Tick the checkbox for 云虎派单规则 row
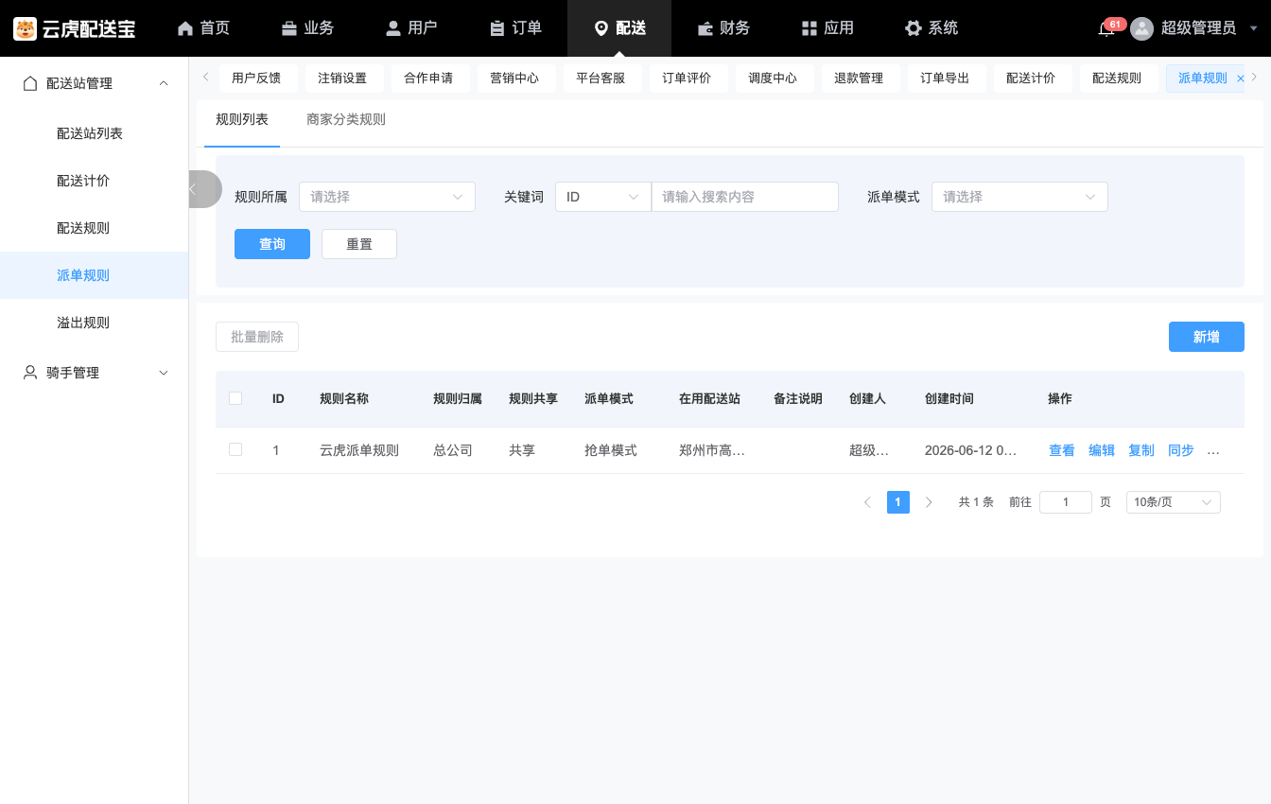Viewport: 1271px width, 804px height. [235, 449]
